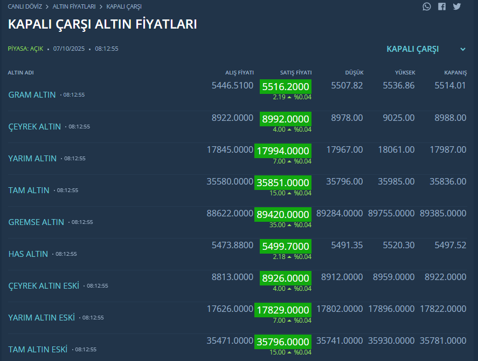The height and width of the screenshot is (361, 478).
Task: Open the GRAM ALTIN details link
Action: click(x=32, y=95)
